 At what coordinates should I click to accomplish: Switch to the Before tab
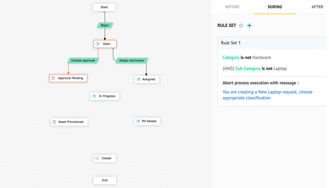(232, 7)
